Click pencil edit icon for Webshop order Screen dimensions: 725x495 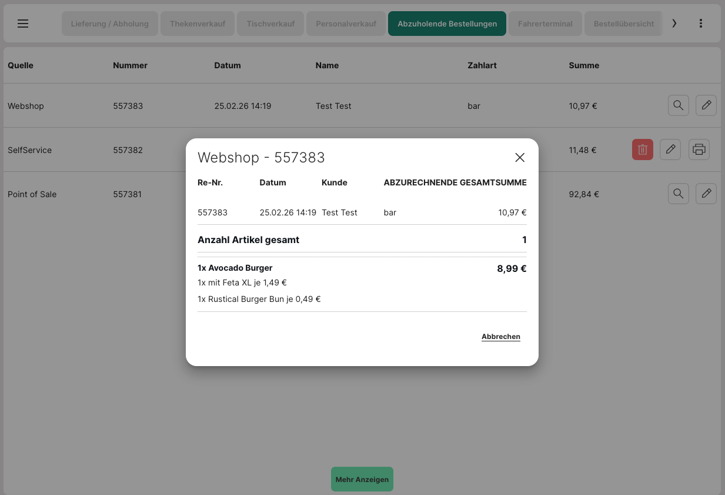point(706,106)
